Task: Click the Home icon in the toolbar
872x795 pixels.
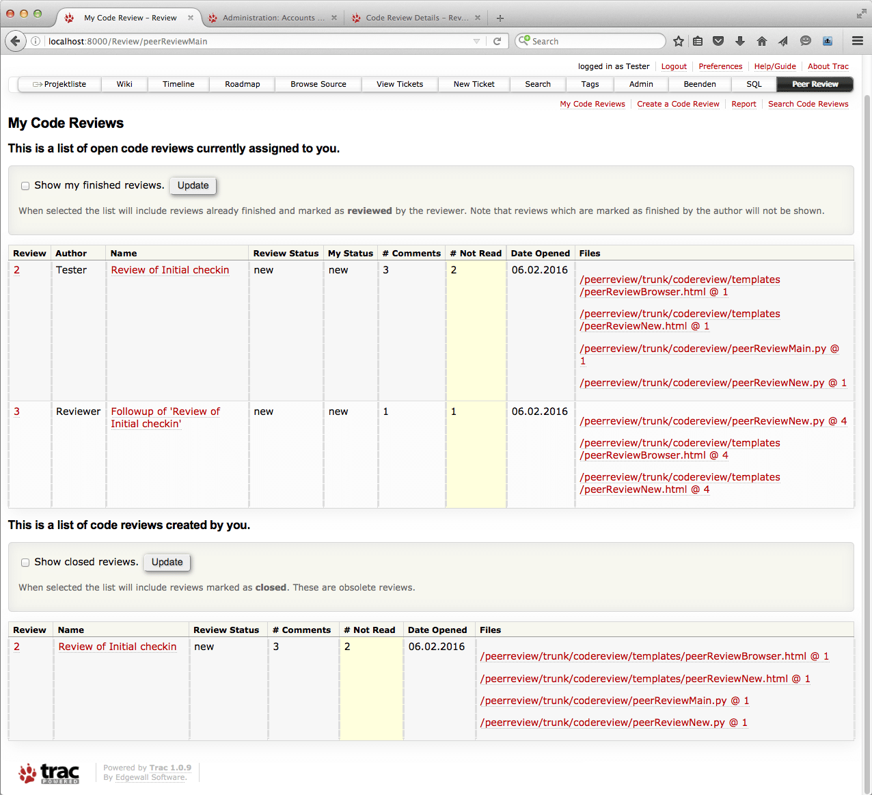Action: 761,41
